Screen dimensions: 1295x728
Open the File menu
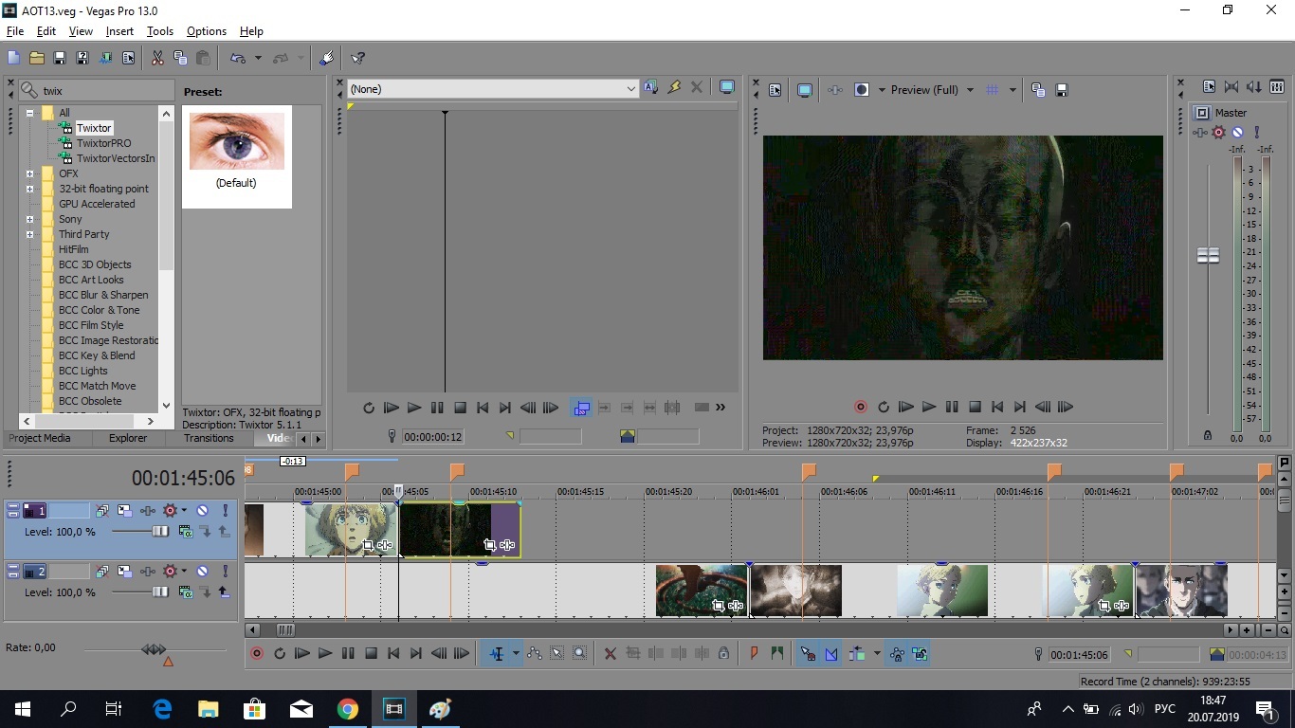14,31
